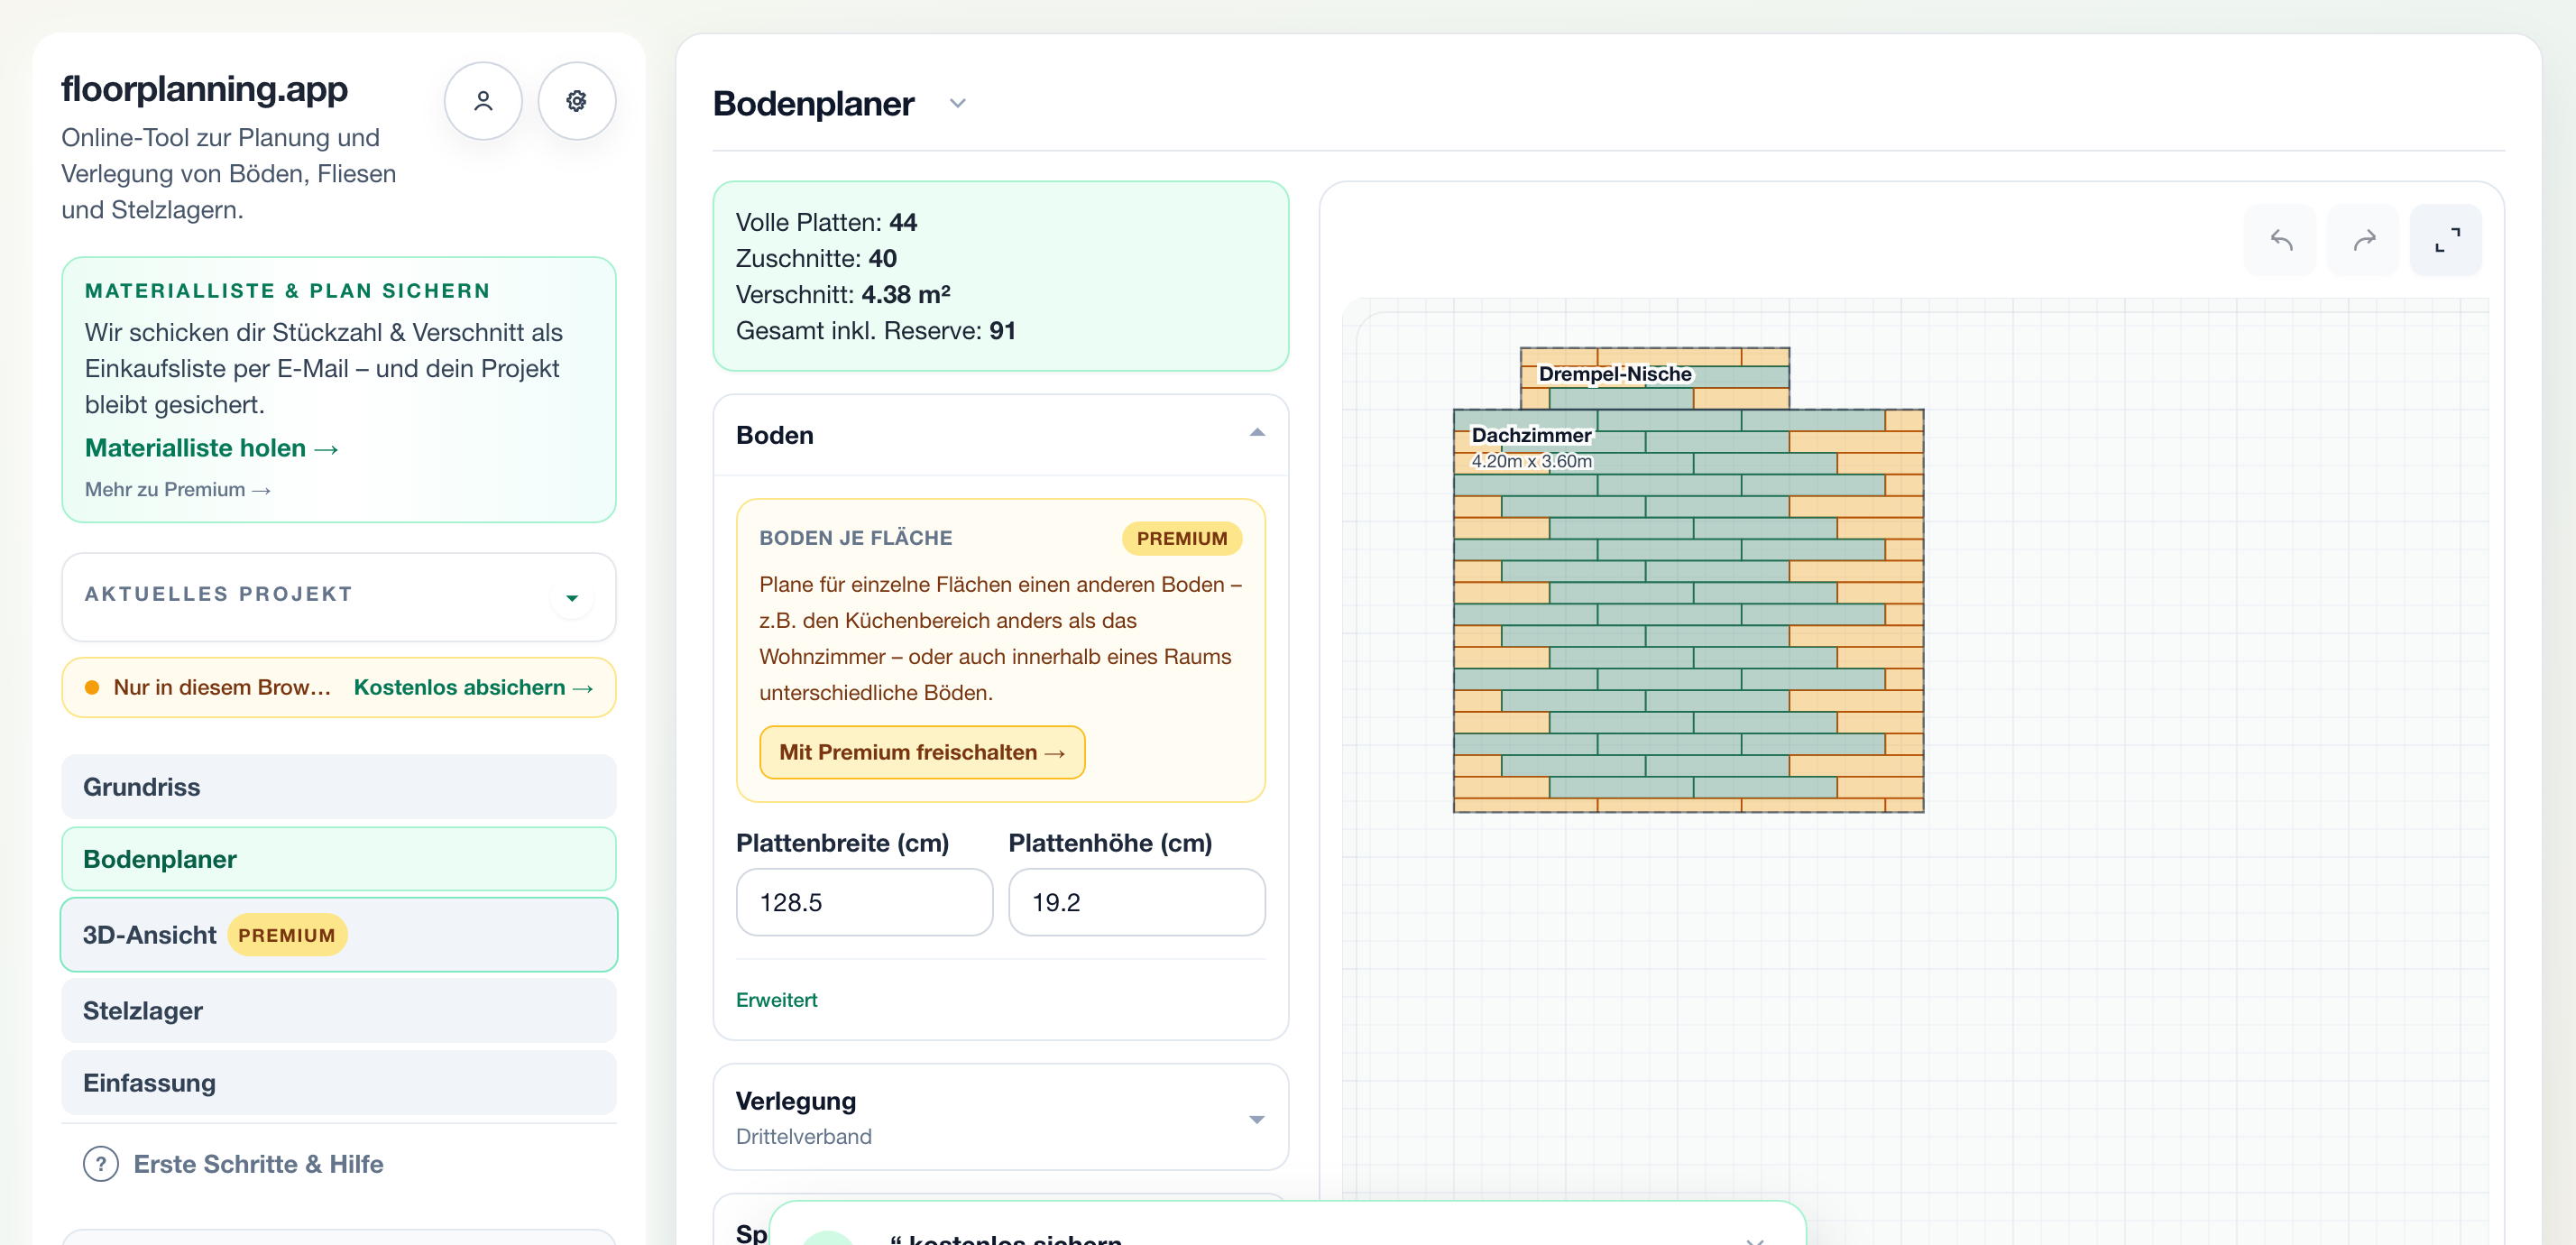This screenshot has height=1245, width=2576.
Task: Click the Materialliste & Plan sichern heading
Action: [288, 291]
